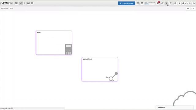The width and height of the screenshot is (196, 110).
Task: Open the notifications bell with red badge
Action: (158, 3)
